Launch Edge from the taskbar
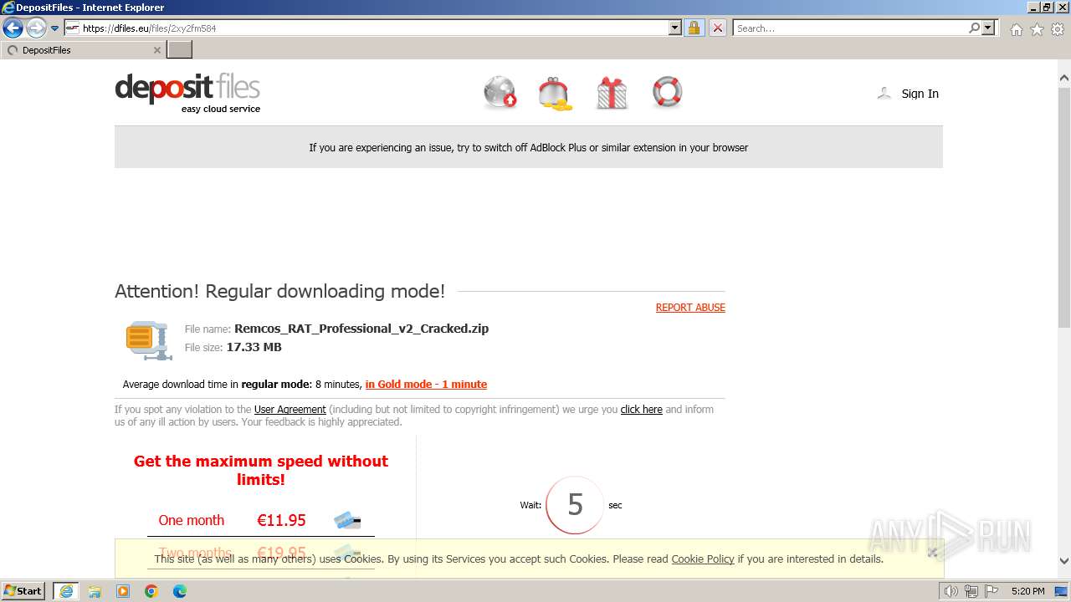1071x602 pixels. (180, 591)
